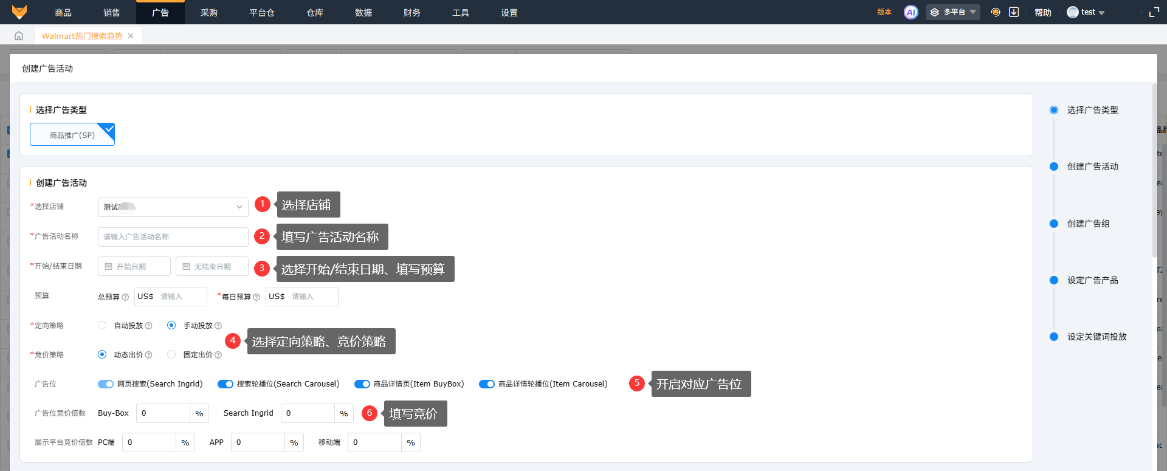The width and height of the screenshot is (1167, 471).
Task: Choose the 固定出价 bidding option
Action: pos(171,354)
